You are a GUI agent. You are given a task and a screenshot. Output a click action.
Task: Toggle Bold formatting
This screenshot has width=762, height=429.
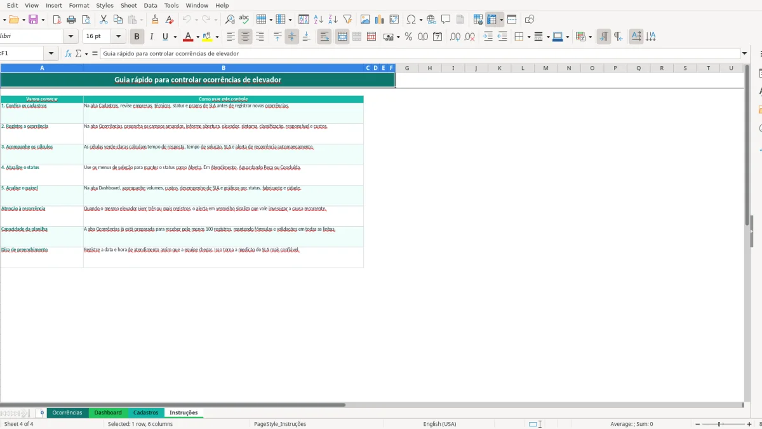pyautogui.click(x=137, y=37)
